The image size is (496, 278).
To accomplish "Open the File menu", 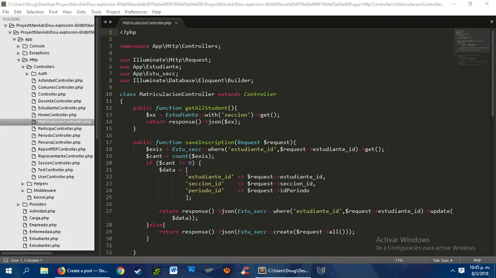I will point(6,12).
